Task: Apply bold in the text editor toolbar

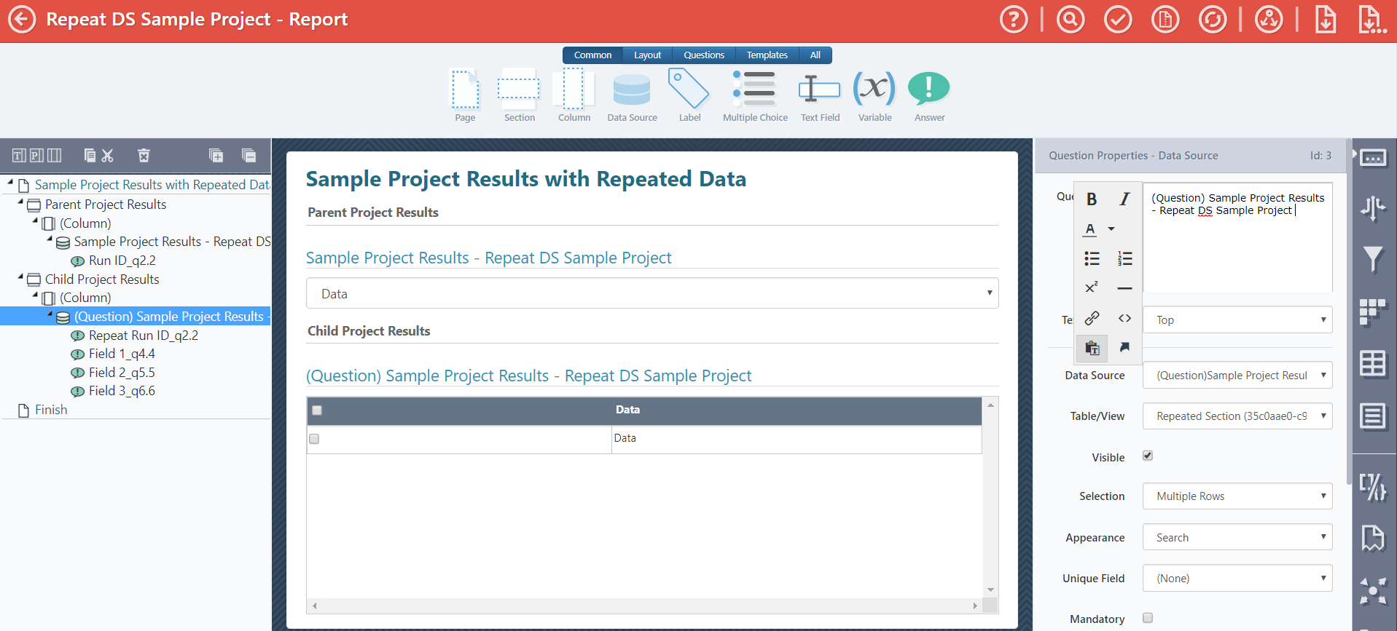Action: click(1092, 199)
